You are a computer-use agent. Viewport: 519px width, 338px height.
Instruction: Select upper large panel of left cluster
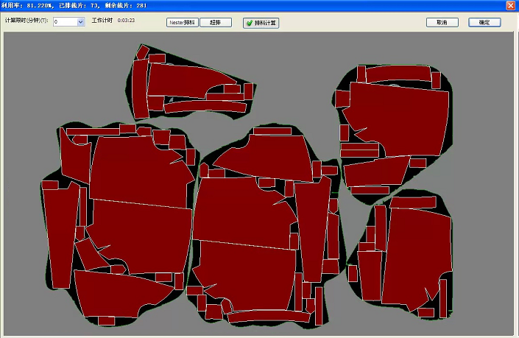point(136,169)
